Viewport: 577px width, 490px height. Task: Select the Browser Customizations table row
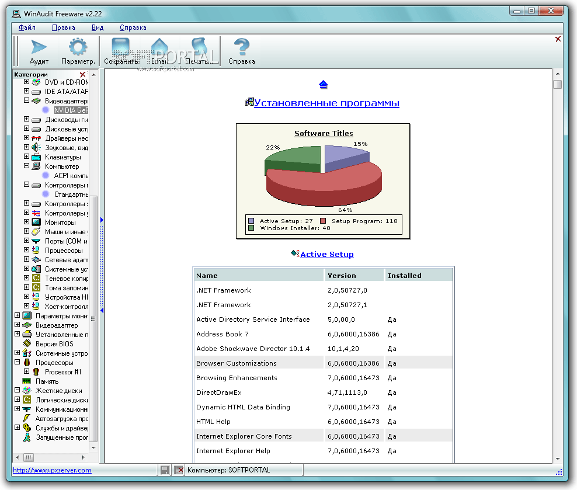point(323,363)
